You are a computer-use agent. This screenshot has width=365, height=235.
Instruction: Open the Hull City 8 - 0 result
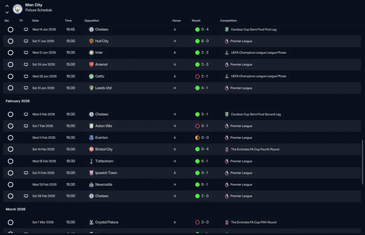(x=202, y=41)
